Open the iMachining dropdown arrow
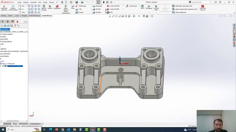Screen dimensions: 236x132 pos(91,6)
